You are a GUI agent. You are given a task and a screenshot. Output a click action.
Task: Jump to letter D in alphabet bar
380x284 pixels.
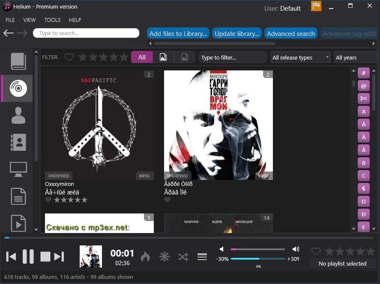point(364,201)
